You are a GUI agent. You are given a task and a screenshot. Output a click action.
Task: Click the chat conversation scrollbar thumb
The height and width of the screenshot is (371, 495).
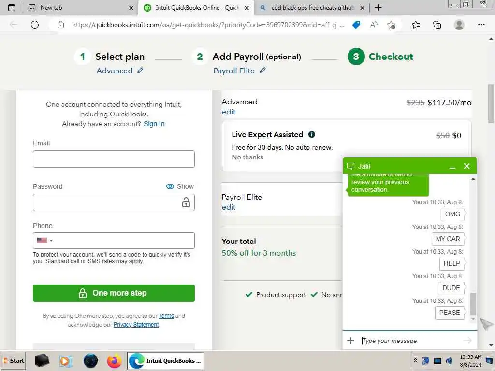473,304
